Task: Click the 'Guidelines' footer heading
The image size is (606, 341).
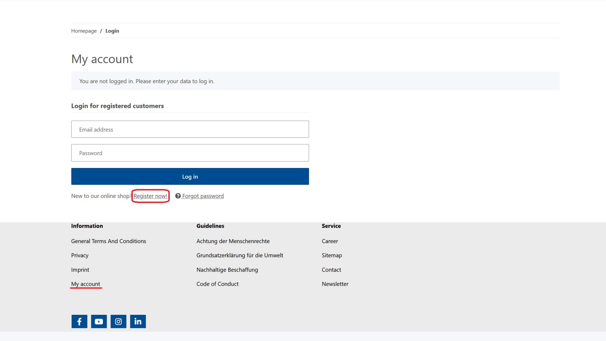Action: click(210, 226)
